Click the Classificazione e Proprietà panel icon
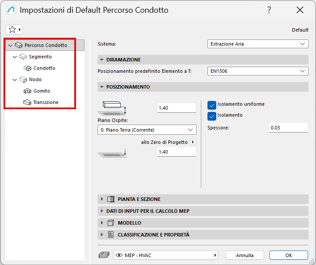This screenshot has height=265, width=316. [x=111, y=235]
